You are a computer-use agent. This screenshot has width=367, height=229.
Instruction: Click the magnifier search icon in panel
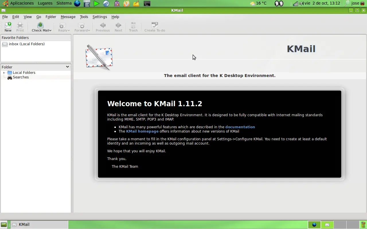point(347,3)
